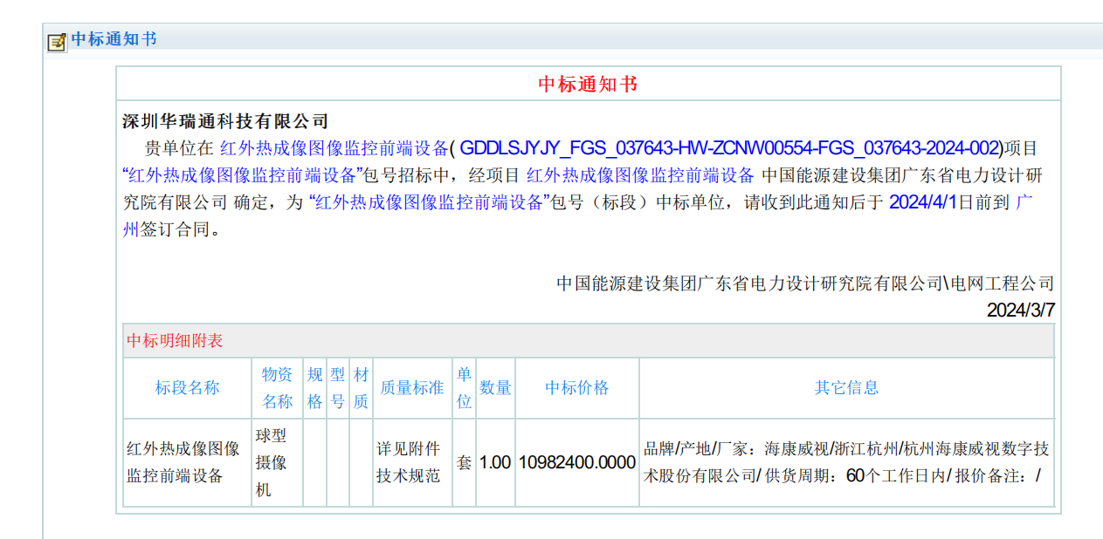Click the issuer 中国能源建设集团广东省电力设计研究院有限公司\电网工程公司 signature line
The image size is (1103, 539).
804,283
